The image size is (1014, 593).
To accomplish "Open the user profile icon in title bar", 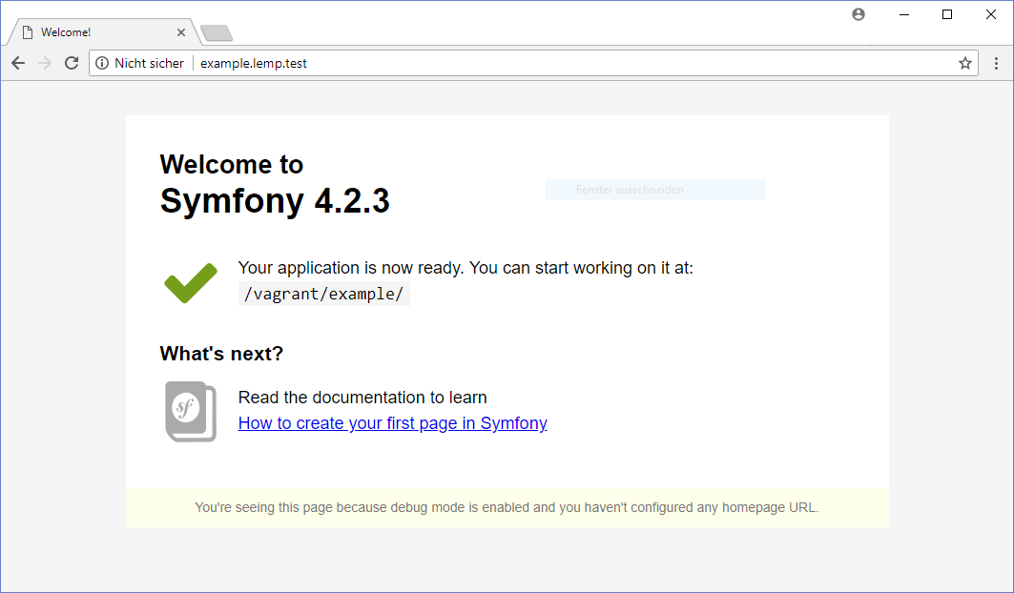I will (x=859, y=14).
